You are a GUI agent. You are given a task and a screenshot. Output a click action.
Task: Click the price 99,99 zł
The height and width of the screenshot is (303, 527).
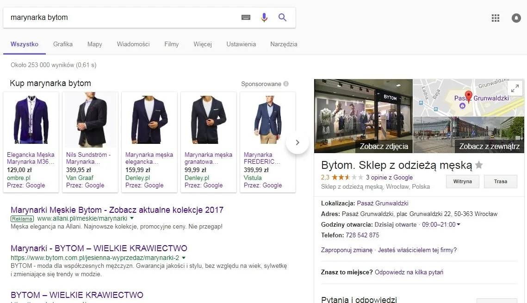tap(195, 170)
